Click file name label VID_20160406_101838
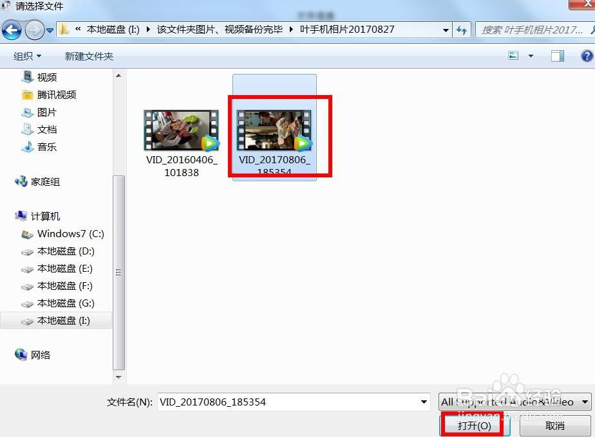The width and height of the screenshot is (595, 437). pos(182,166)
